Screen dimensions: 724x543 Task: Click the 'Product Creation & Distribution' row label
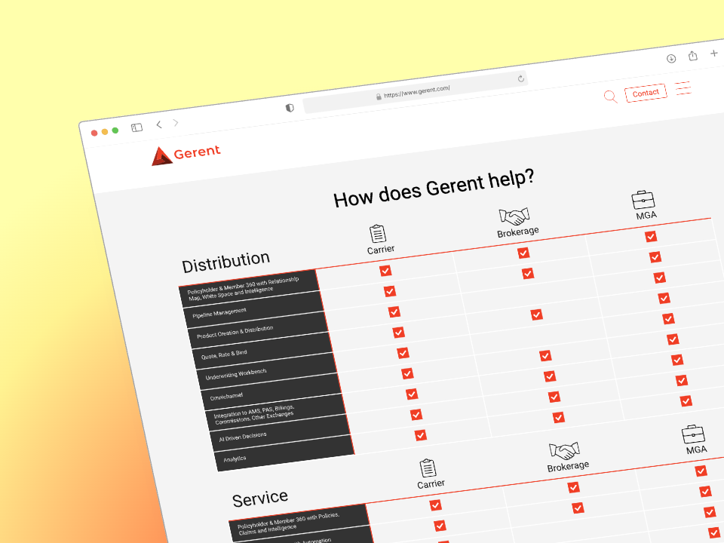pyautogui.click(x=235, y=333)
